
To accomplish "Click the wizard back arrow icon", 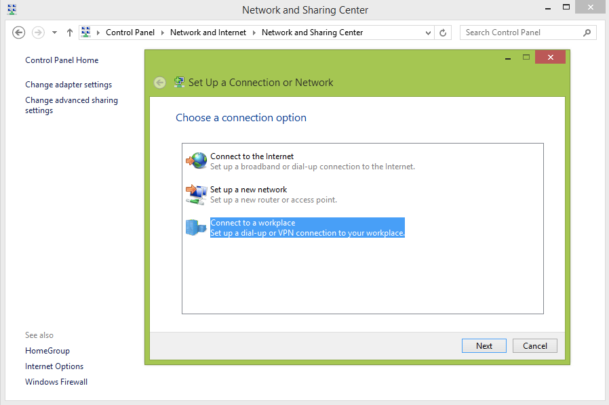I will (x=159, y=83).
